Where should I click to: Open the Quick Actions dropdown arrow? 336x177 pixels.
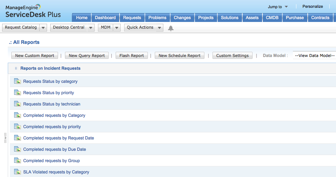click(x=160, y=28)
